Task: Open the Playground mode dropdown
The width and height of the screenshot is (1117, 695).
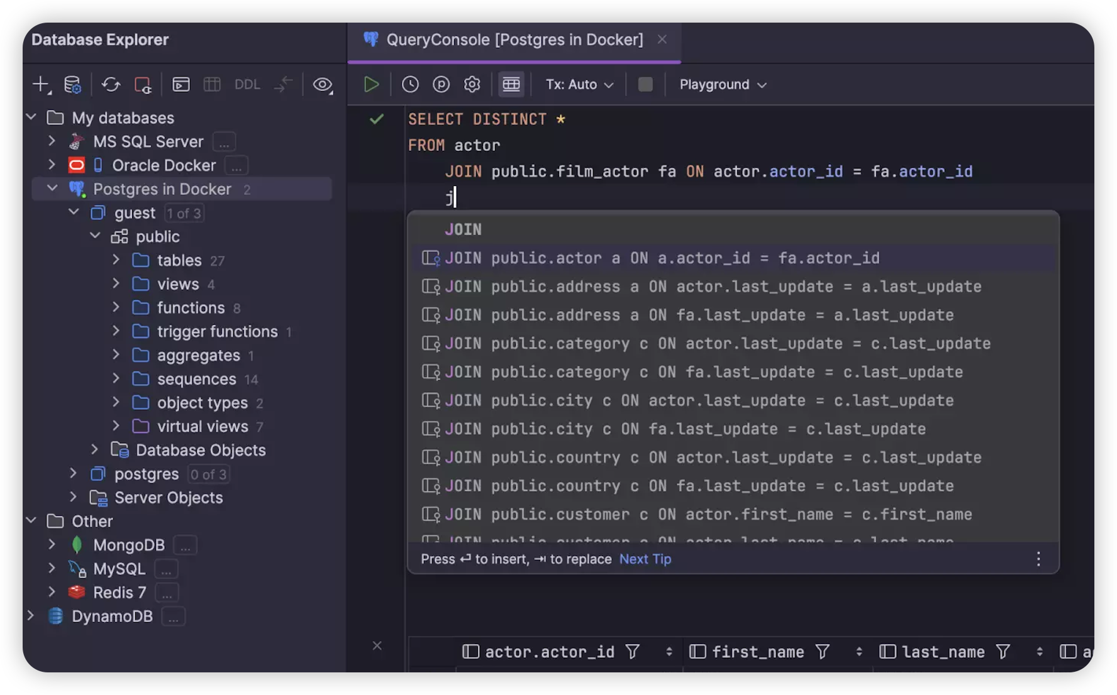Action: pyautogui.click(x=723, y=84)
